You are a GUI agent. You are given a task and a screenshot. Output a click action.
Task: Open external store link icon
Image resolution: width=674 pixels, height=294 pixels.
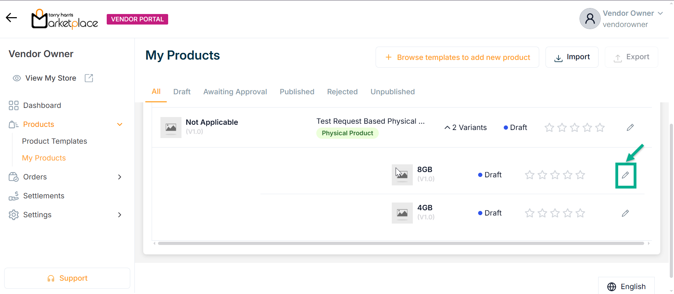click(89, 78)
